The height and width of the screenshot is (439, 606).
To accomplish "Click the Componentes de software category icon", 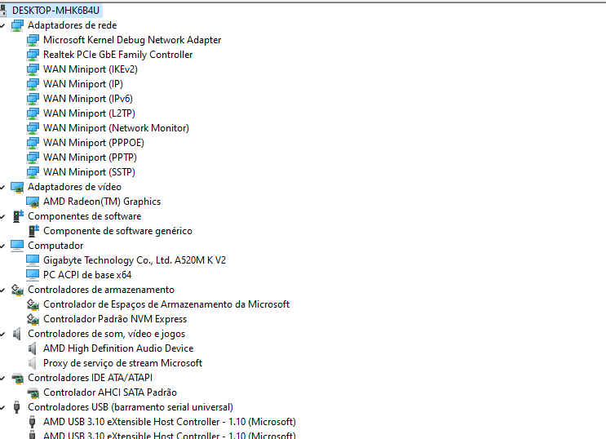I will (x=18, y=216).
